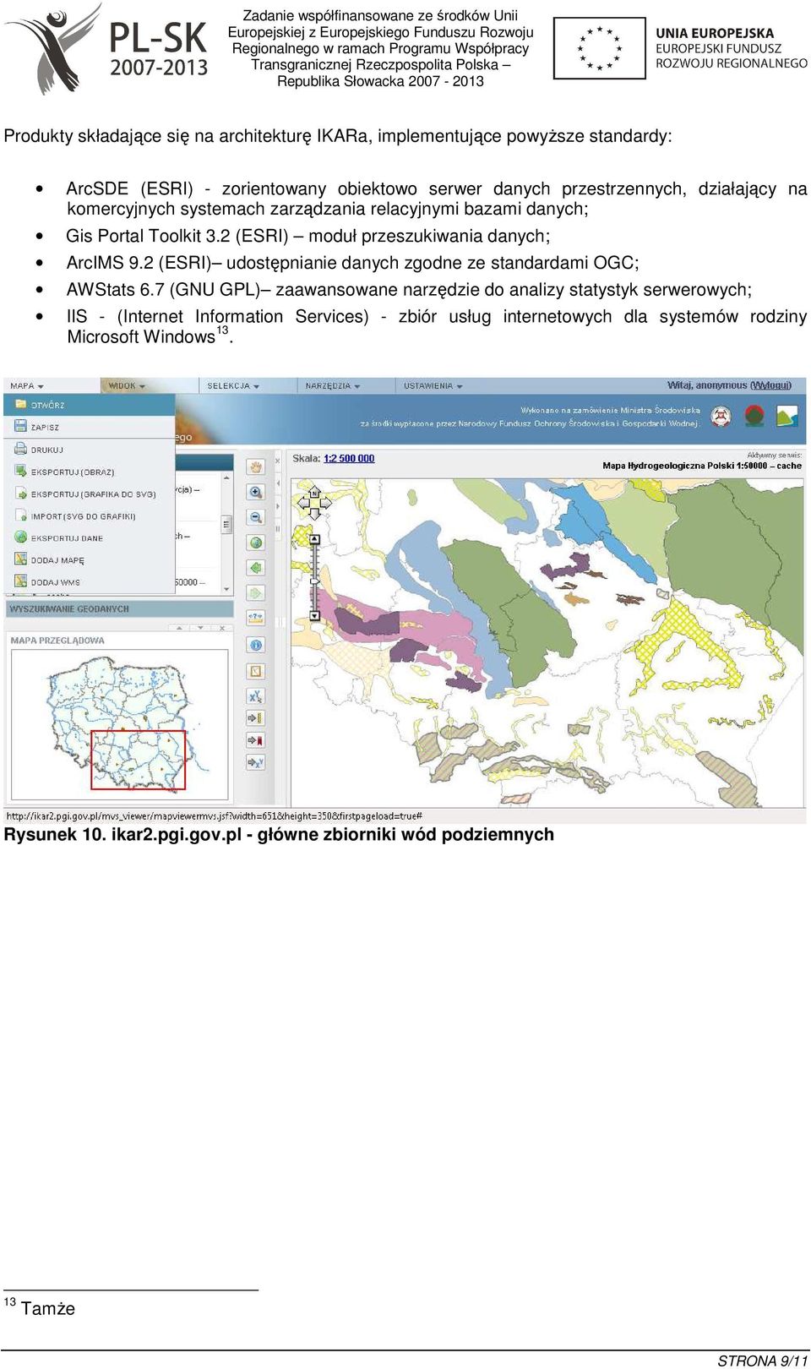The width and height of the screenshot is (811, 1369).
Task: Pan map west with left arrow
Action: coord(302,502)
